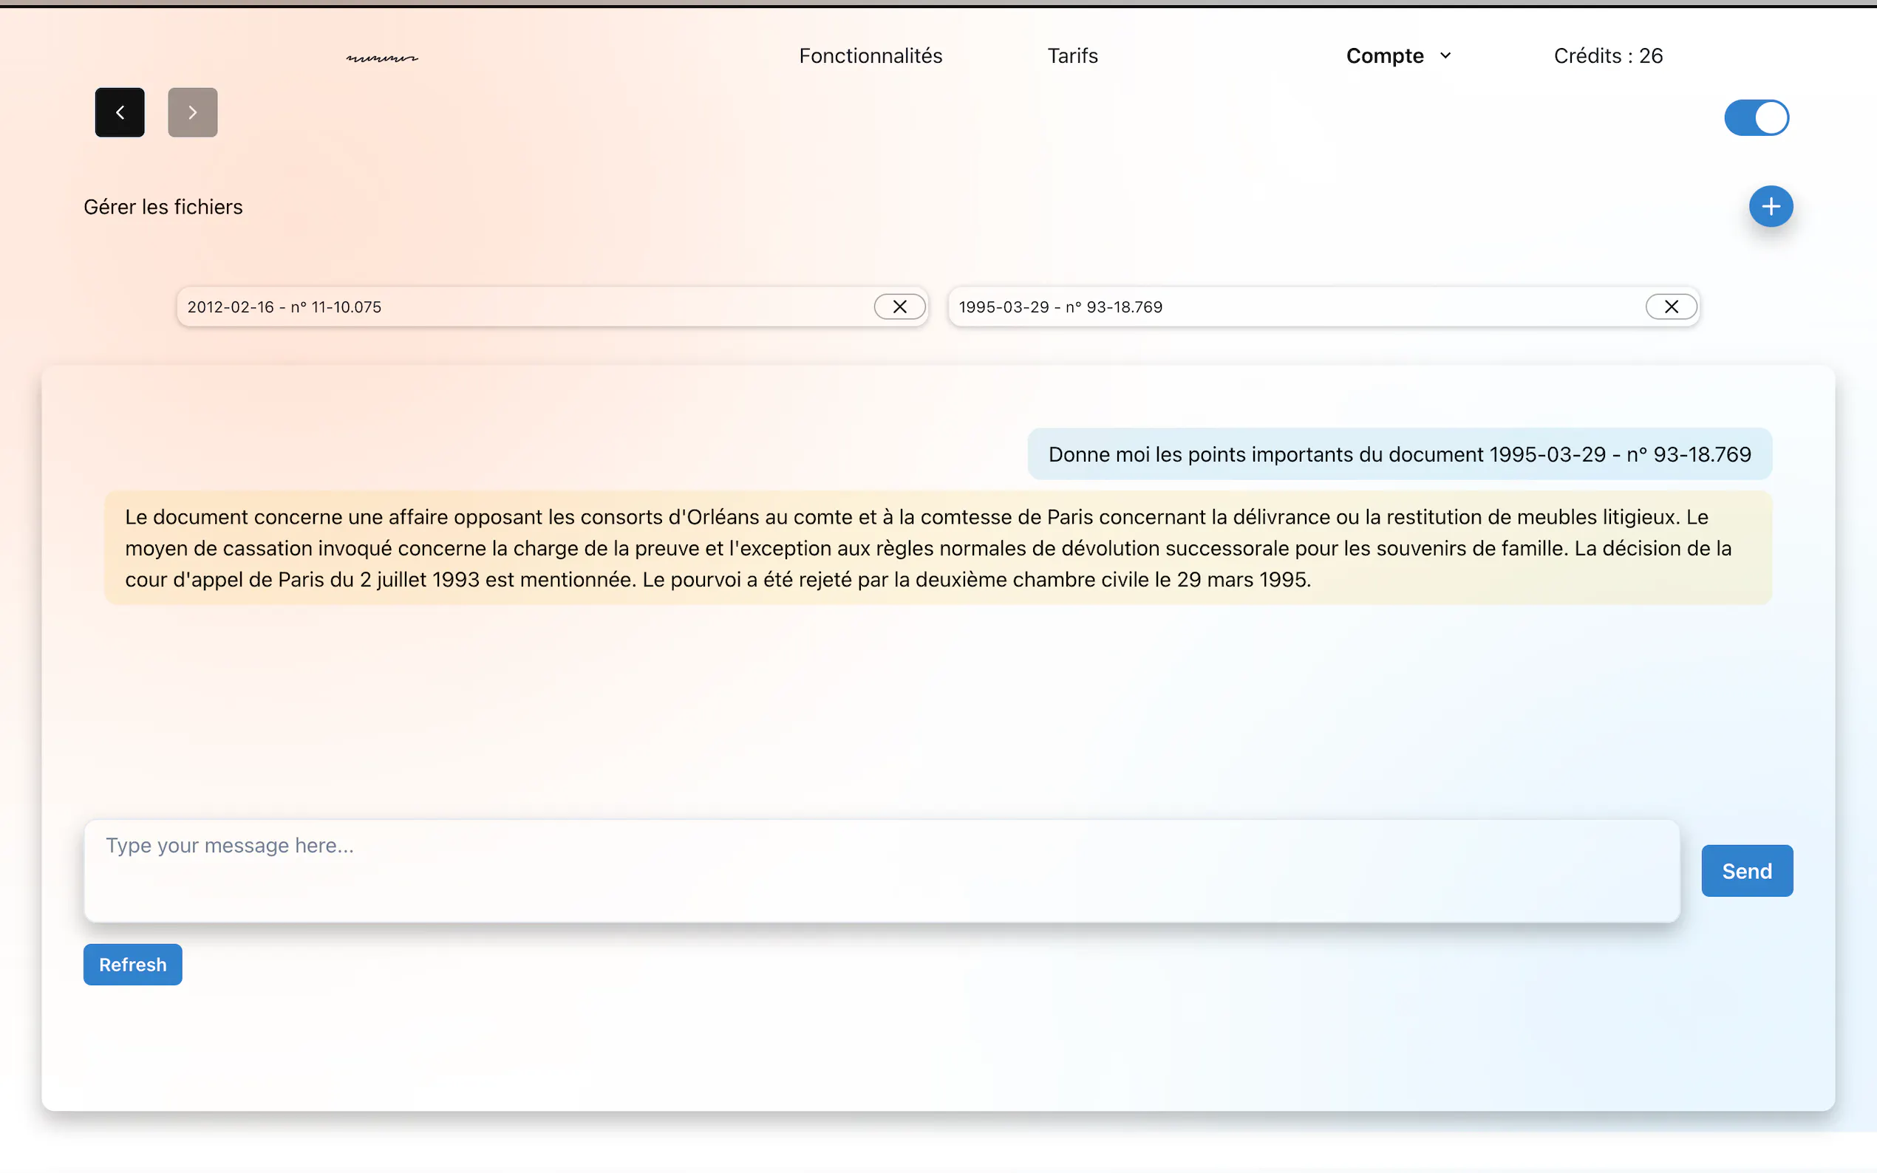Image resolution: width=1877 pixels, height=1173 pixels.
Task: Toggle the blue switch at top right
Action: pyautogui.click(x=1756, y=118)
